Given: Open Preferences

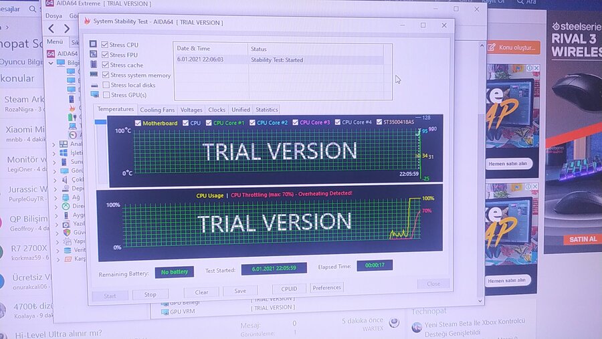Looking at the screenshot, I should (326, 288).
